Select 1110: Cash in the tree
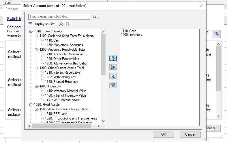The height and width of the screenshot is (143, 227). coord(53,40)
